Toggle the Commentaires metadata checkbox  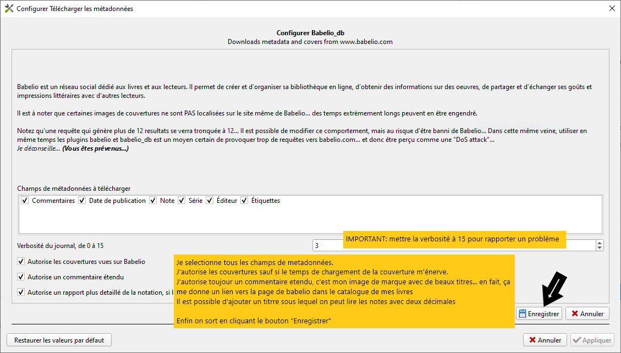point(25,201)
